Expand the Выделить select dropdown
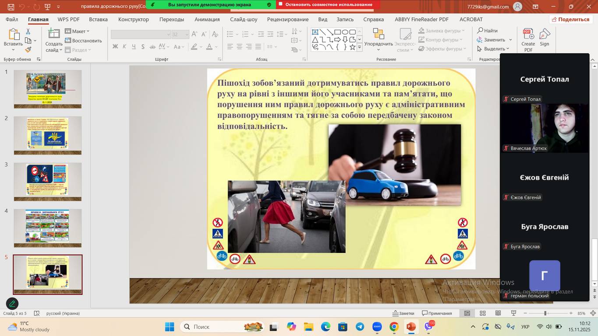The height and width of the screenshot is (336, 598). 493,49
